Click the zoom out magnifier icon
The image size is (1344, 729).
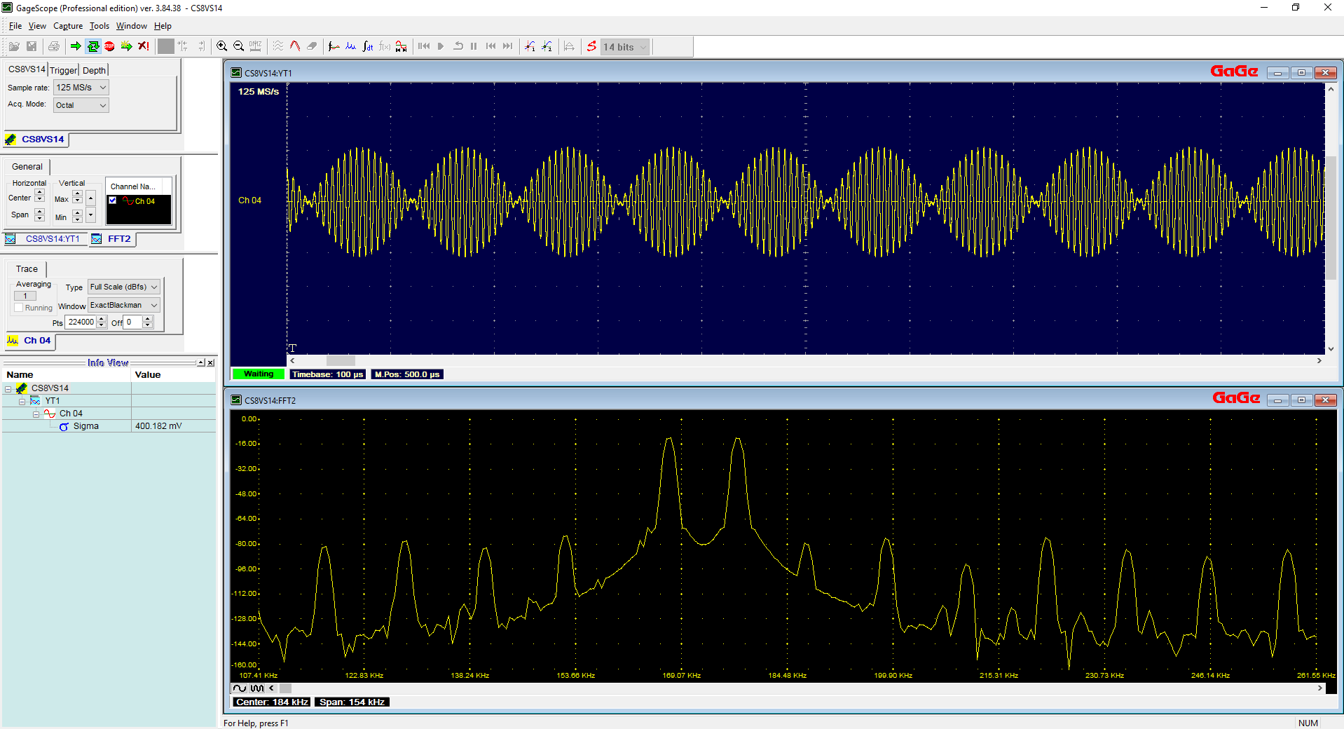pyautogui.click(x=238, y=46)
